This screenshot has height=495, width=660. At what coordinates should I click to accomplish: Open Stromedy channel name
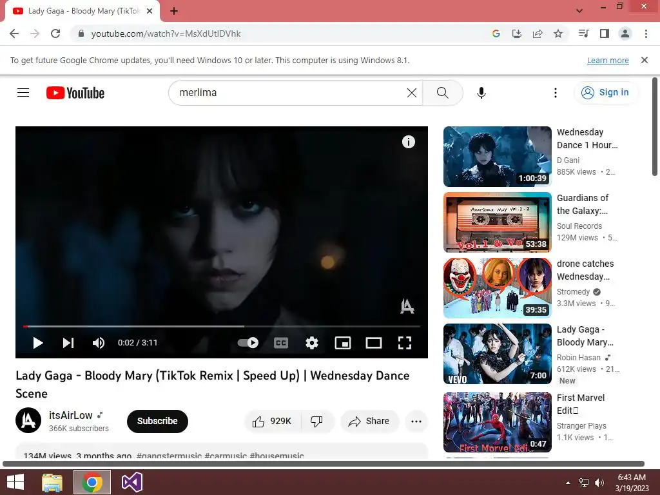[573, 292]
